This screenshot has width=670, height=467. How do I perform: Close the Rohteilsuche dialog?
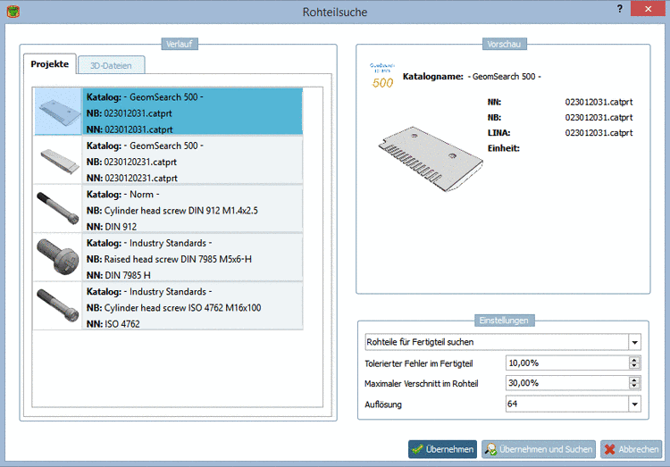pyautogui.click(x=648, y=9)
